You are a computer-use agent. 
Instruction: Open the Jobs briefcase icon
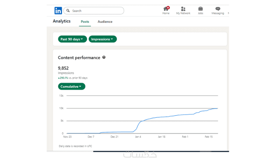pos(201,9)
